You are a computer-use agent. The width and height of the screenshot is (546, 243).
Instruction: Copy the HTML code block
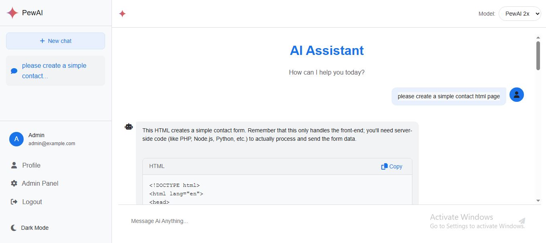pyautogui.click(x=392, y=166)
